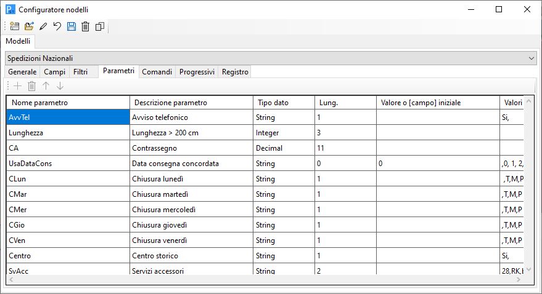Click the duplicate model icon
The width and height of the screenshot is (542, 294).
pyautogui.click(x=100, y=26)
